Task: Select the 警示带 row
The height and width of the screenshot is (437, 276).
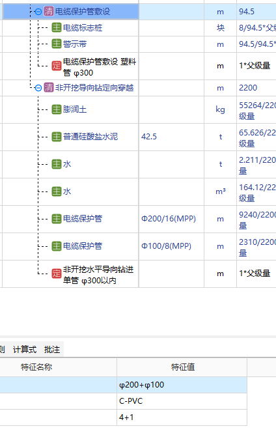Action: [75, 44]
